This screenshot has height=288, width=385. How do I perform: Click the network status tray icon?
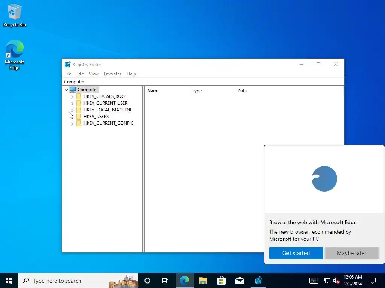coord(327,280)
